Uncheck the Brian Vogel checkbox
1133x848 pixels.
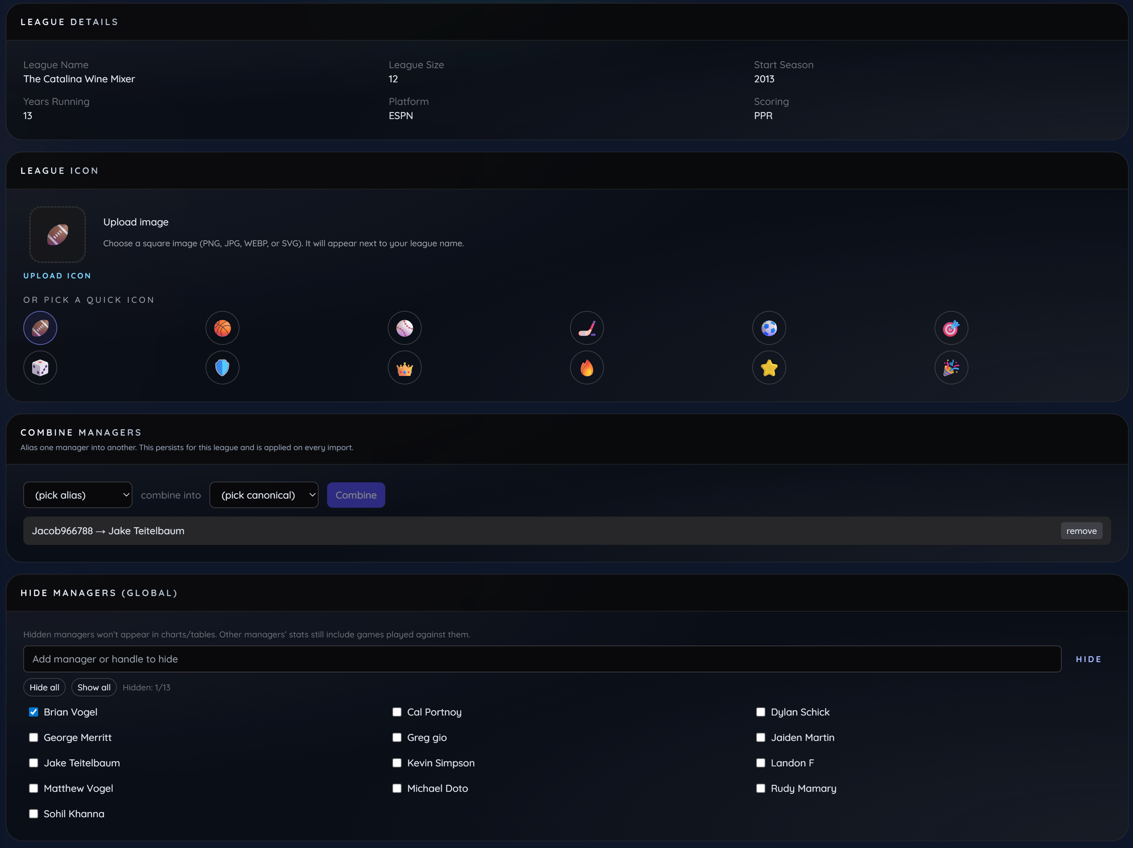click(x=33, y=712)
